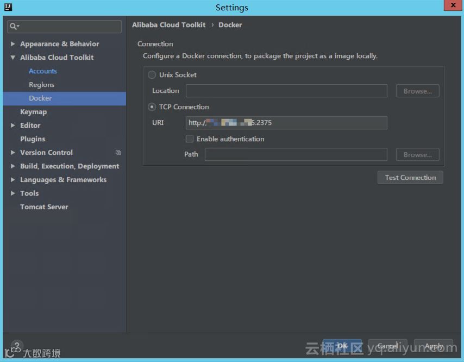Click Browse button next to Path
This screenshot has height=362, width=464.
pos(417,154)
